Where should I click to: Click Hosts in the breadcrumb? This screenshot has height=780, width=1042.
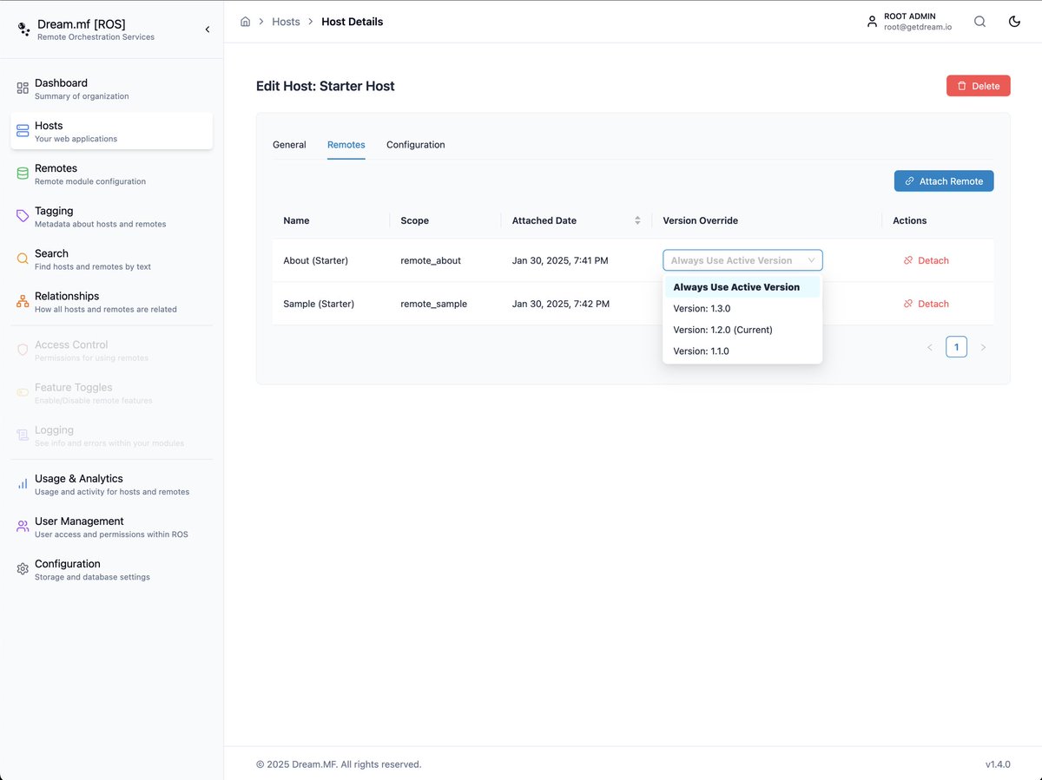tap(286, 22)
